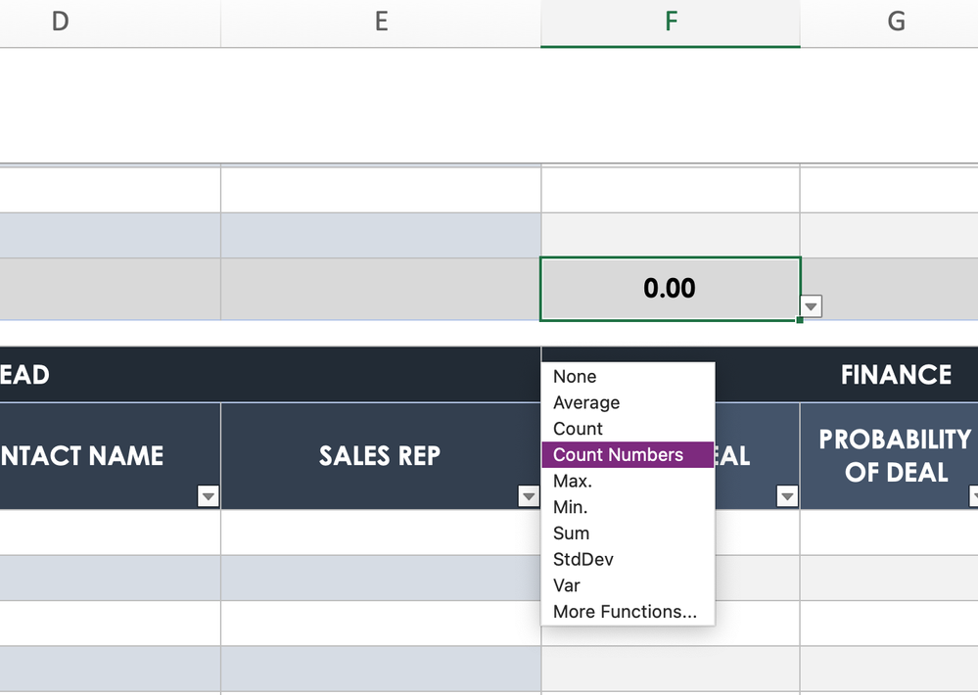Open the filter arrow beside Probability of Deal
The image size is (978, 695).
(973, 497)
